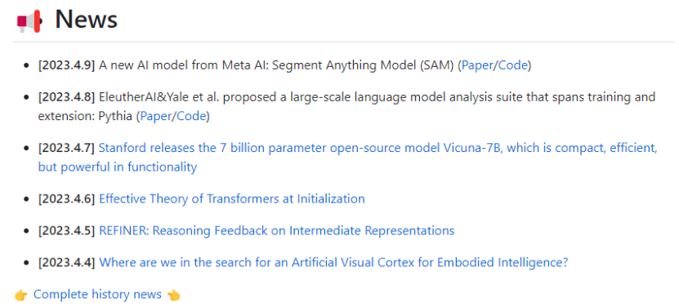Viewport: 679px width, 308px height.
Task: Click the [2023.4.8] date label
Action: pos(66,97)
